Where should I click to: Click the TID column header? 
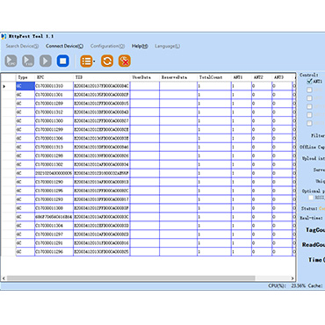[x=102, y=77]
